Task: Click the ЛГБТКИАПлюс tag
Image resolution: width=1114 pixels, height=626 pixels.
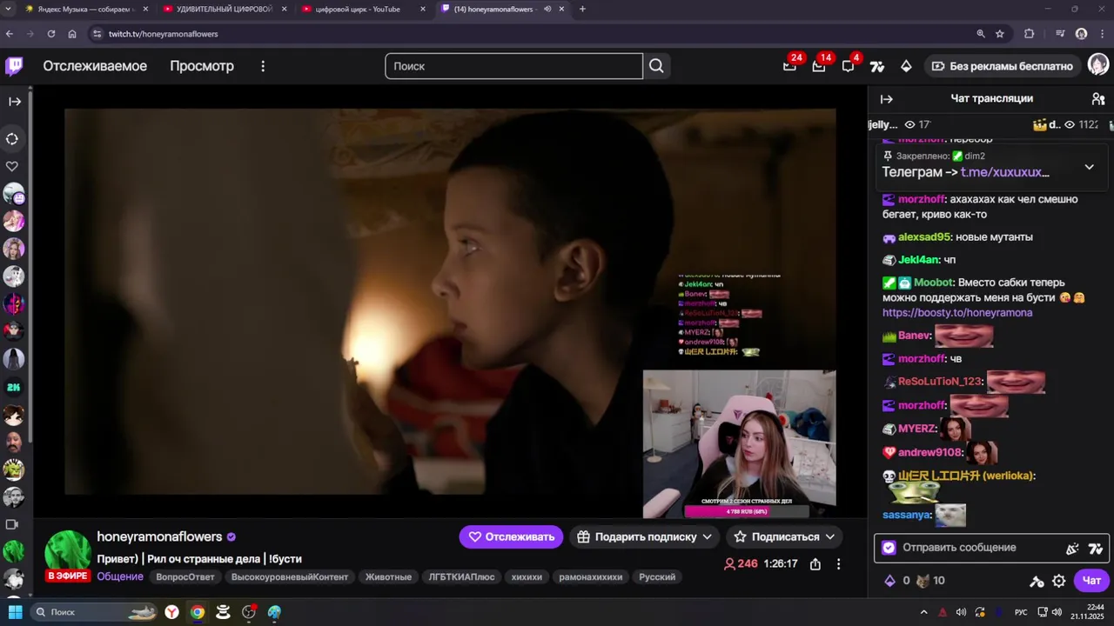Action: coord(461,577)
